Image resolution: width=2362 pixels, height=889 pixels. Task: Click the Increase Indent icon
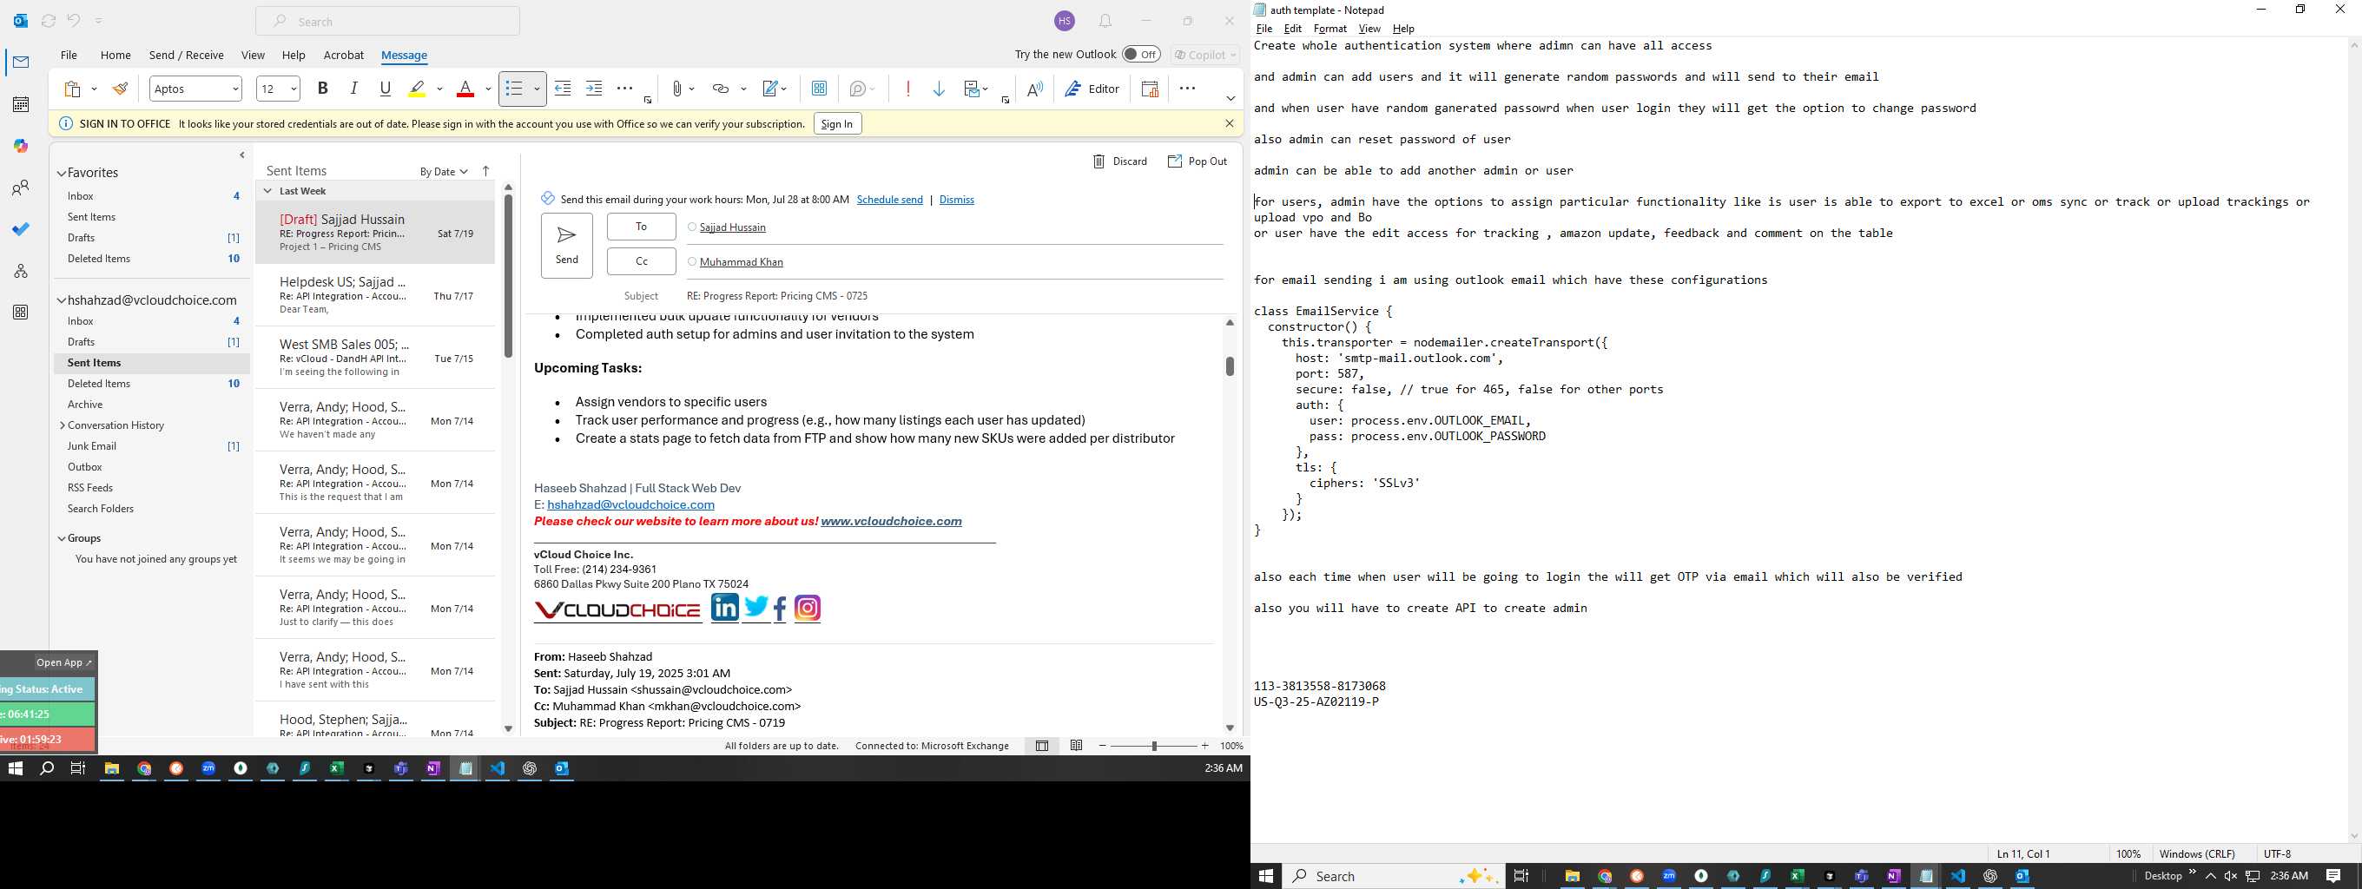click(x=594, y=89)
